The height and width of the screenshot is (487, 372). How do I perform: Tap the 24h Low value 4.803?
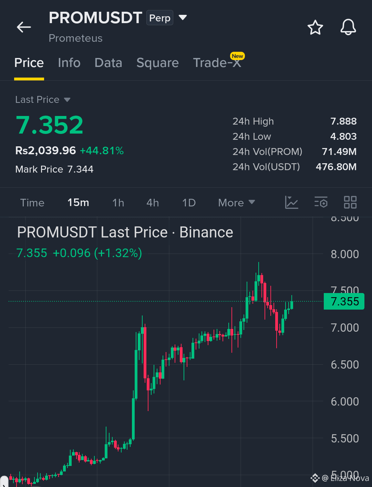pos(343,136)
